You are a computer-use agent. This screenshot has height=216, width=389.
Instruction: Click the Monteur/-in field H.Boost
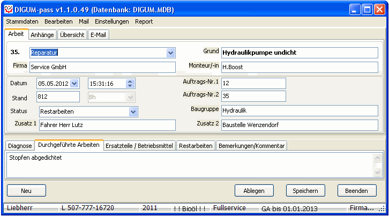(300, 67)
